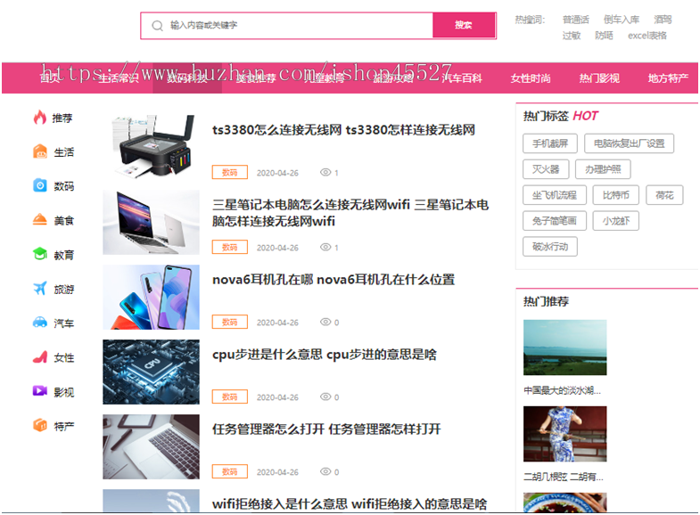
Task: Click the orange box icon for 特产
Action: [40, 425]
